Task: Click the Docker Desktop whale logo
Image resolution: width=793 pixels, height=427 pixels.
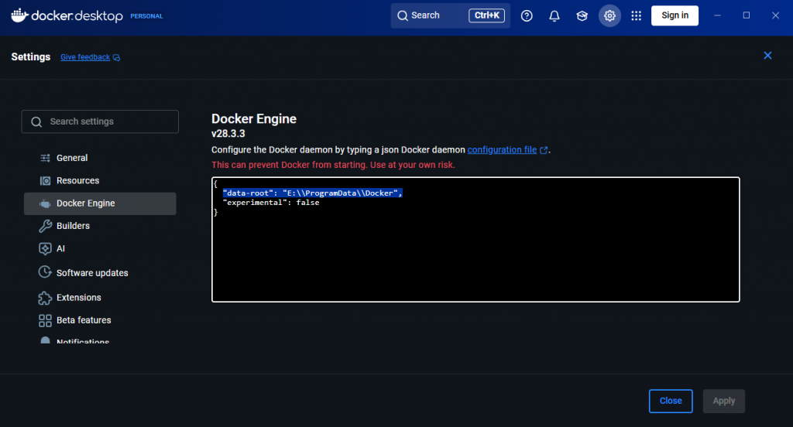Action: [x=19, y=15]
